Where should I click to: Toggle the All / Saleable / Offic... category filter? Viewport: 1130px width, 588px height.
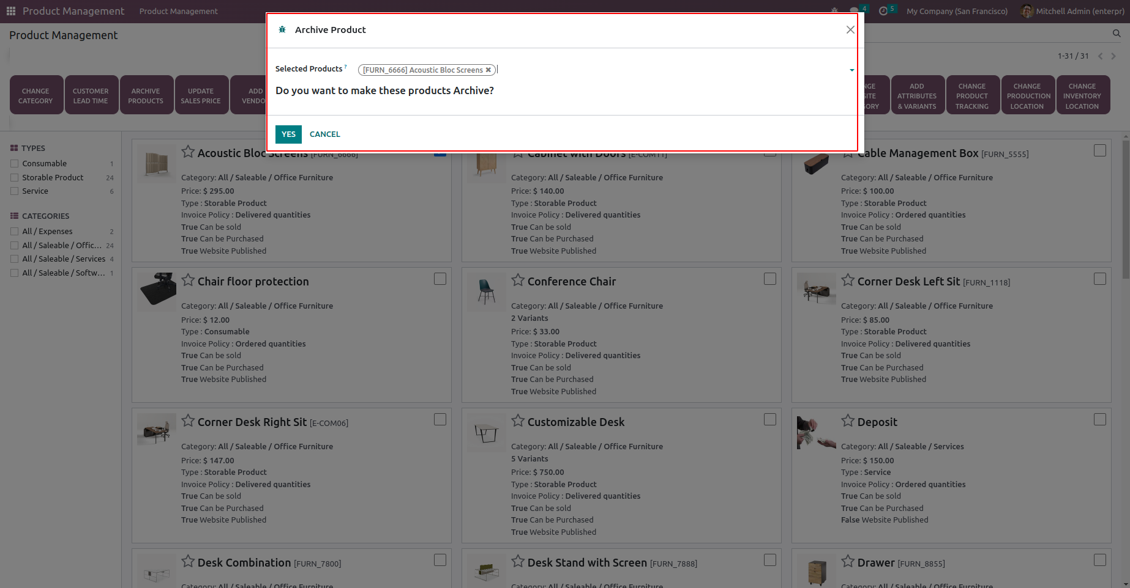pyautogui.click(x=14, y=245)
